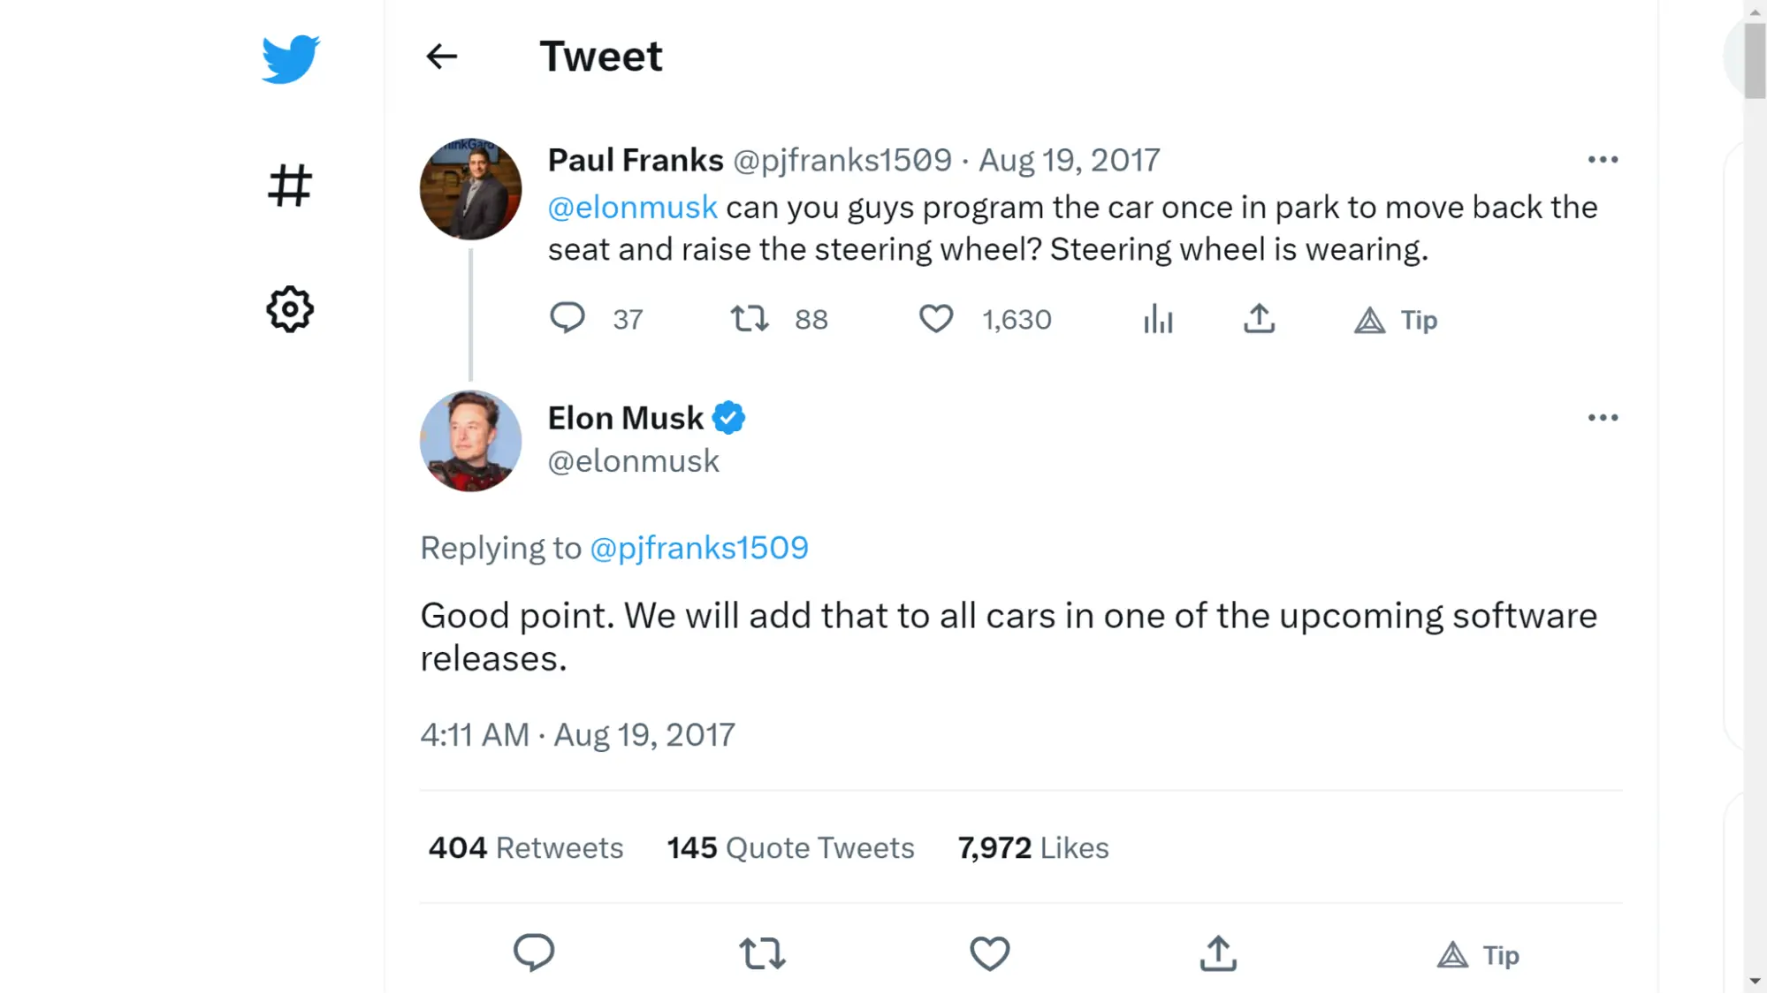1767x994 pixels.
Task: Like Elon Musk's reply
Action: pyautogui.click(x=989, y=953)
